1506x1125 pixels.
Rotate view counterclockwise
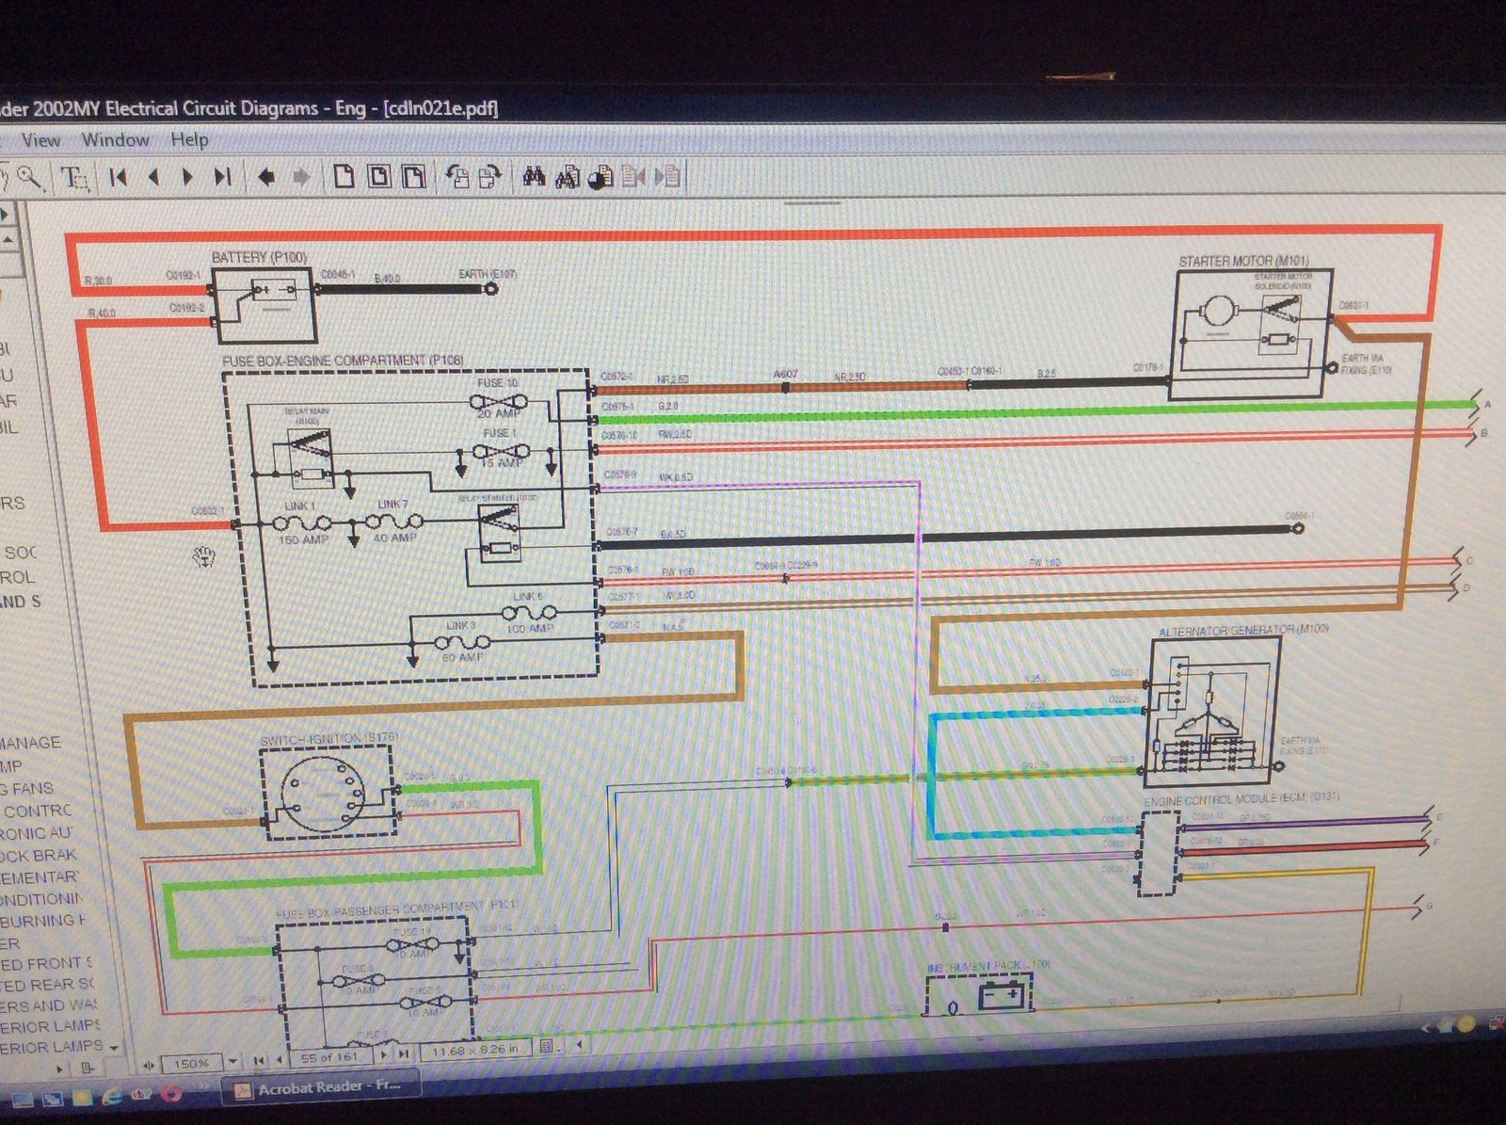tap(457, 176)
